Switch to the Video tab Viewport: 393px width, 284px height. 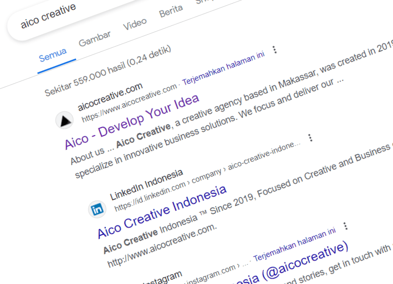135,24
